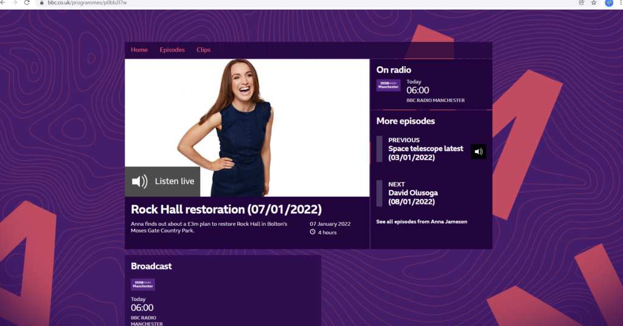Click 06:00 time under On radio

[x=417, y=90]
